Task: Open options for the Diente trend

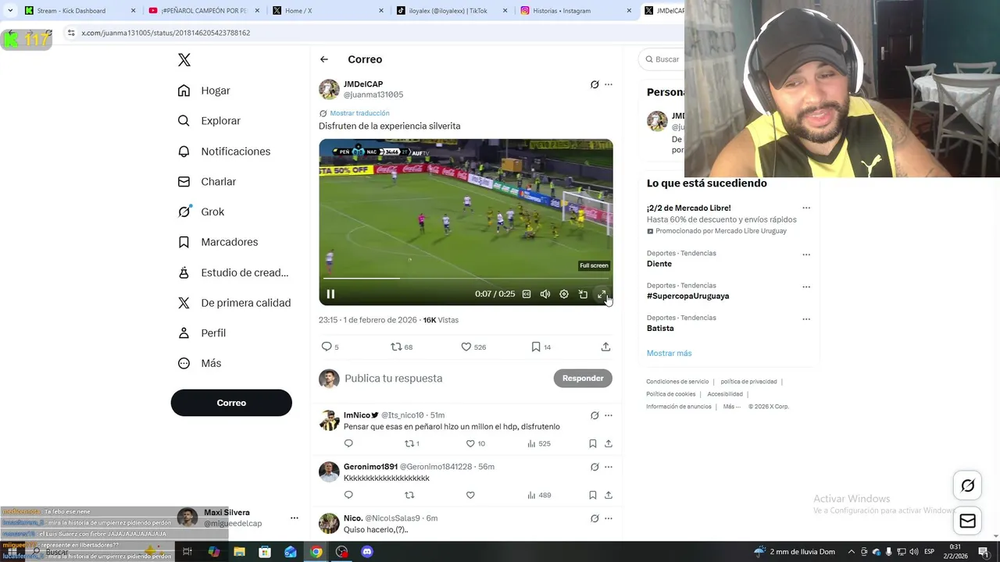Action: [806, 254]
